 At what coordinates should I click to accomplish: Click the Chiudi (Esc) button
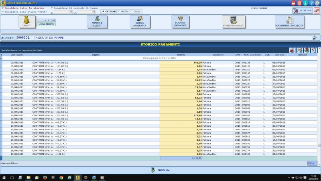click(x=160, y=171)
